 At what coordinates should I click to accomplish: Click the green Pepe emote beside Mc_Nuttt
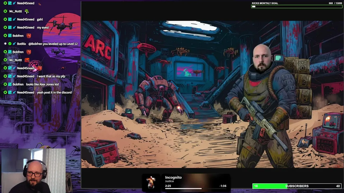[x=26, y=11]
